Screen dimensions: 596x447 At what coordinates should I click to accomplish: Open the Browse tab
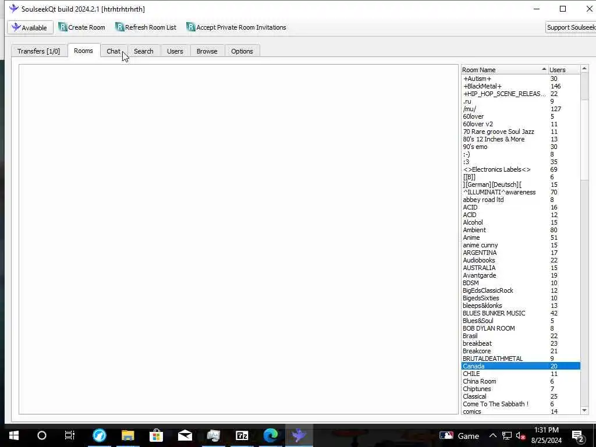tap(207, 51)
